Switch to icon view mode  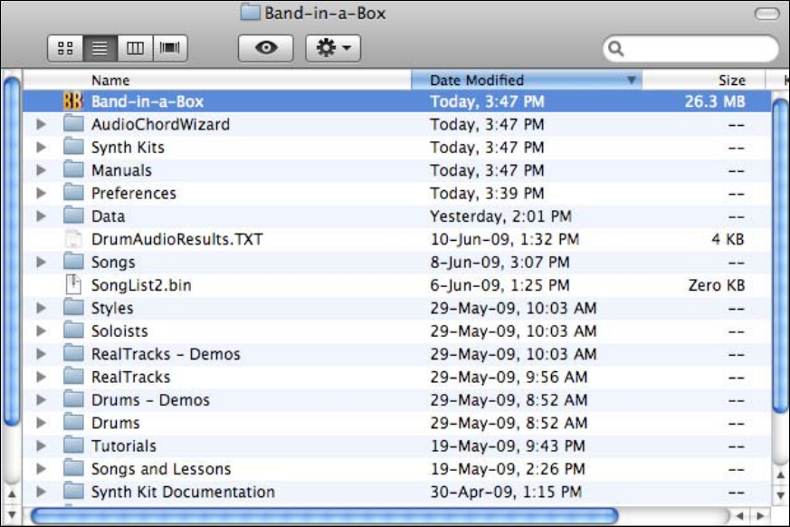pyautogui.click(x=65, y=49)
